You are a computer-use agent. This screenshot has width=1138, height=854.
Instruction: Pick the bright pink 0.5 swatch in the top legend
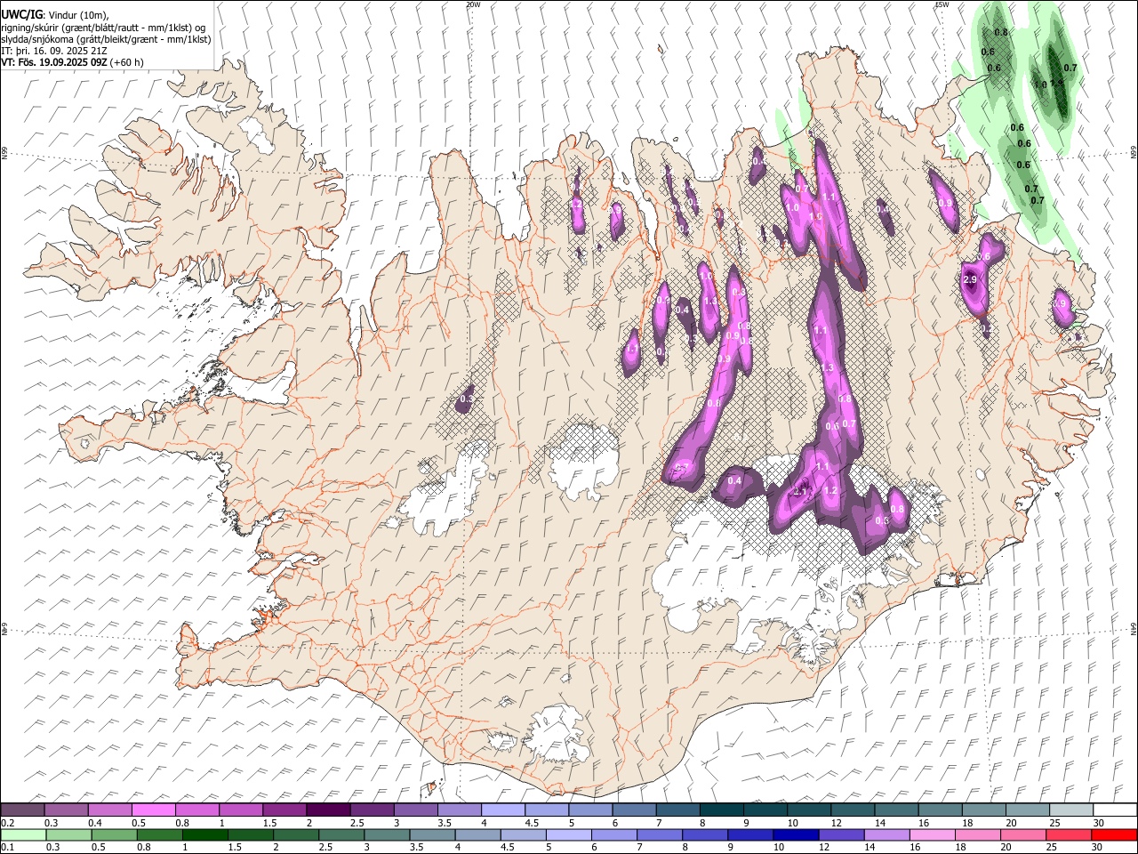[154, 810]
